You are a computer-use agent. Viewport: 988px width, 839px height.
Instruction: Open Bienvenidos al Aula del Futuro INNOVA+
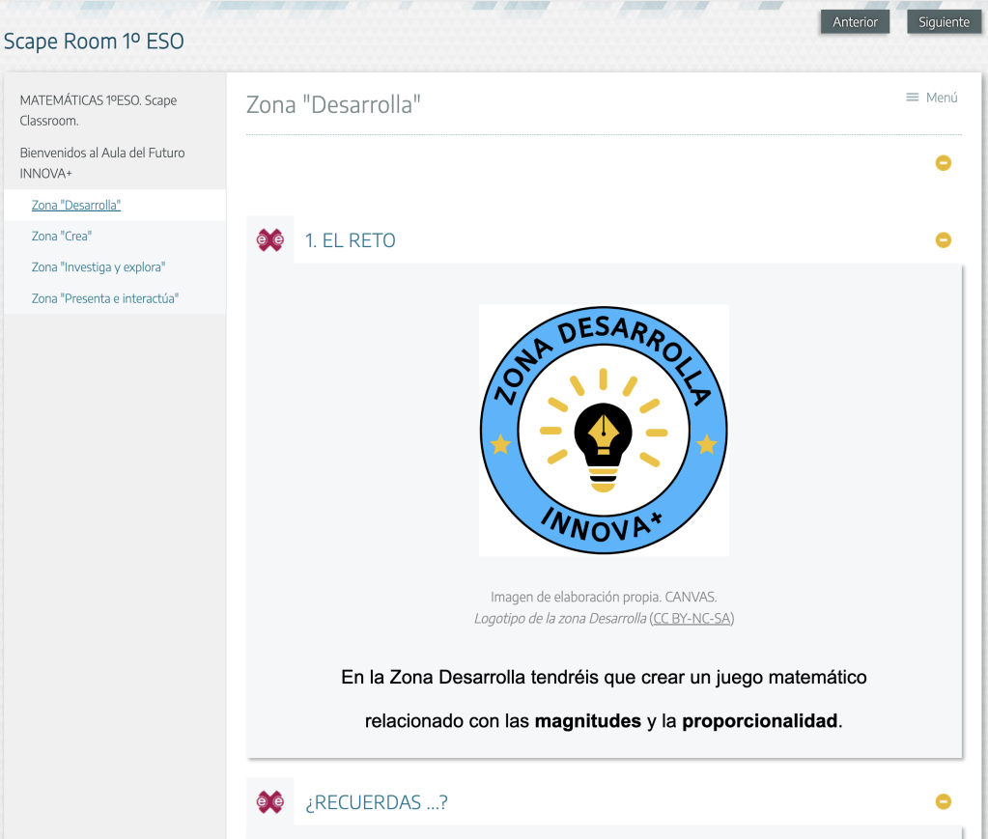pos(101,163)
